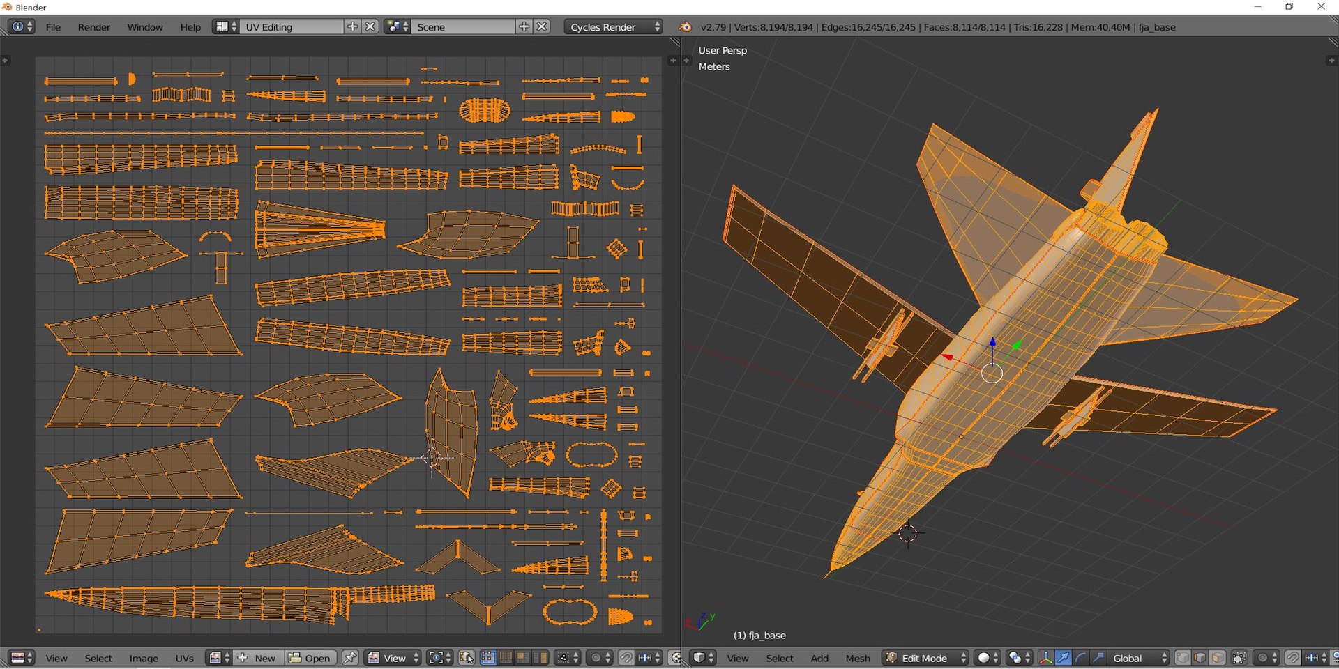This screenshot has height=669, width=1339.
Task: Open the UV editor type selector
Action: [x=22, y=658]
